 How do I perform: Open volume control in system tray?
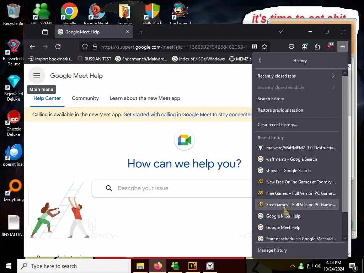tap(318, 266)
